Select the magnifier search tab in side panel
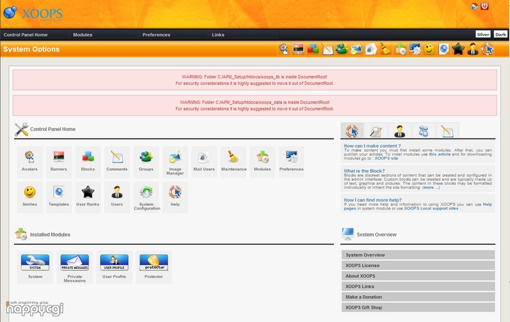Viewport: 510px width, 322px height. 376,131
